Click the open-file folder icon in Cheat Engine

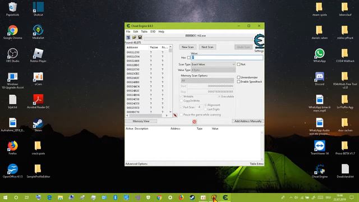point(134,38)
